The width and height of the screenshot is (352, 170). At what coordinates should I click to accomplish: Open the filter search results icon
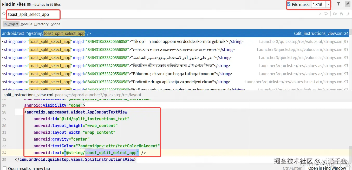point(338,4)
